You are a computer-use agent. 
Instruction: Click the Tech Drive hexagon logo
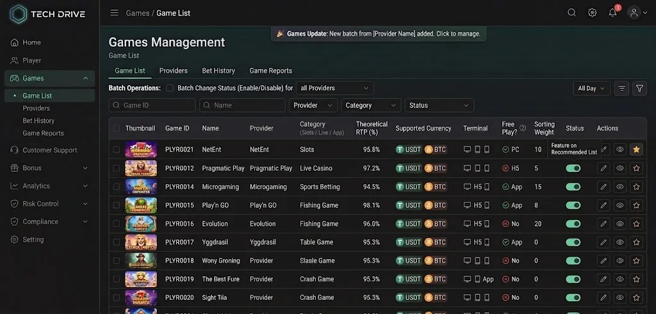[x=19, y=14]
